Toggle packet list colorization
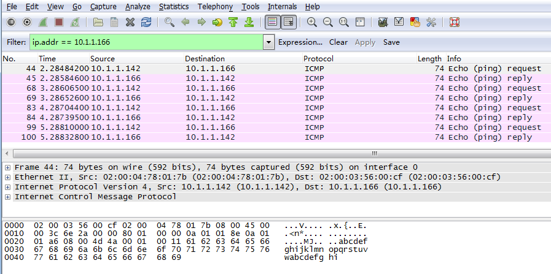This screenshot has width=551, height=274. (x=273, y=23)
